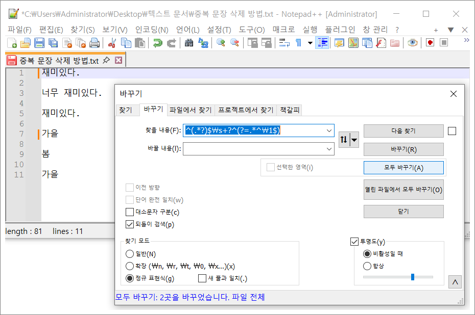Toggle word wrap from the toolbar

[284, 43]
